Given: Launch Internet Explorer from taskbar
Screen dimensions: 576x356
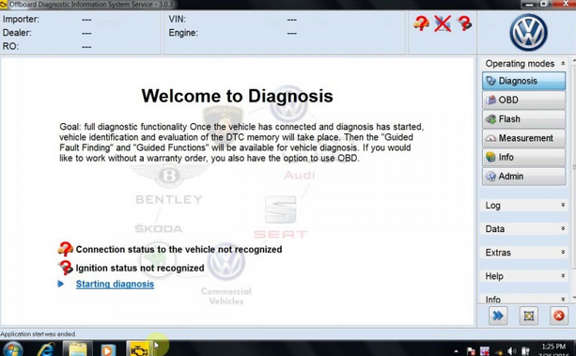Looking at the screenshot, I should click(x=46, y=349).
